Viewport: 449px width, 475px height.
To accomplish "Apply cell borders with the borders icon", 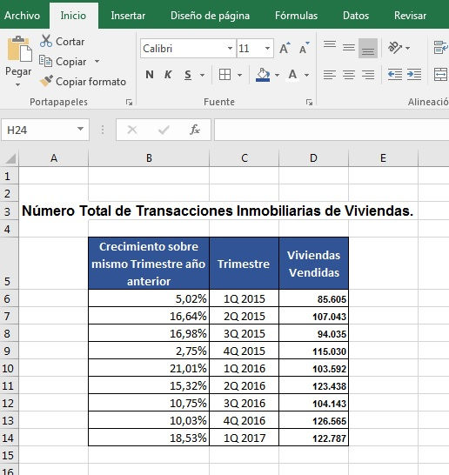I will point(224,75).
